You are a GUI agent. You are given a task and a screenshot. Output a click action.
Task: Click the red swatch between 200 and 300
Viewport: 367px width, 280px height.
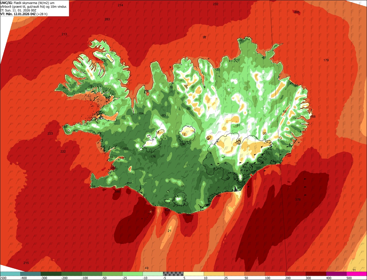(x=295, y=274)
